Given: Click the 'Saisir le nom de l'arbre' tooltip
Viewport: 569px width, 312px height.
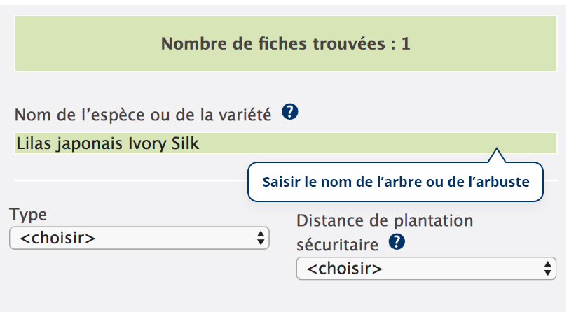Looking at the screenshot, I should [x=396, y=182].
